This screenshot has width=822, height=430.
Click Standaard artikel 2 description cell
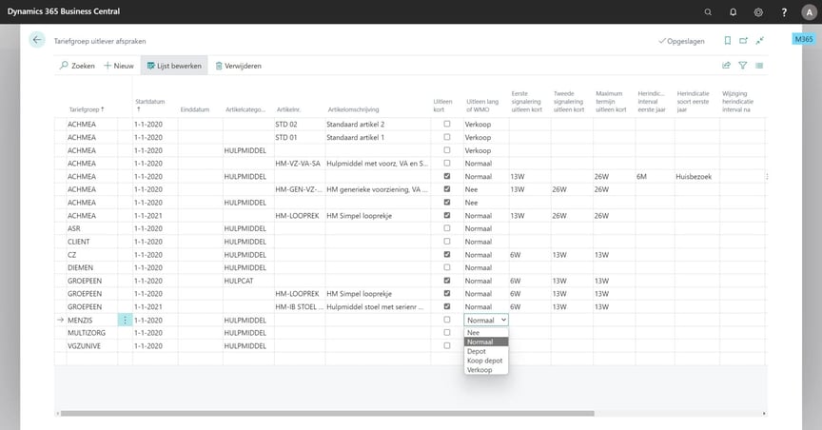click(x=378, y=125)
